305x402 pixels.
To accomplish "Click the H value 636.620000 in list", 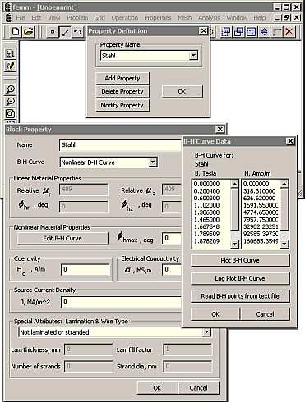I will coord(260,198).
